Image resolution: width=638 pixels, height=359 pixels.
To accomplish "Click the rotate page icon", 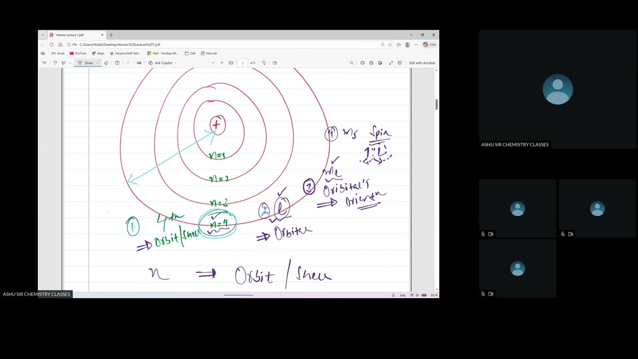I will [264, 63].
